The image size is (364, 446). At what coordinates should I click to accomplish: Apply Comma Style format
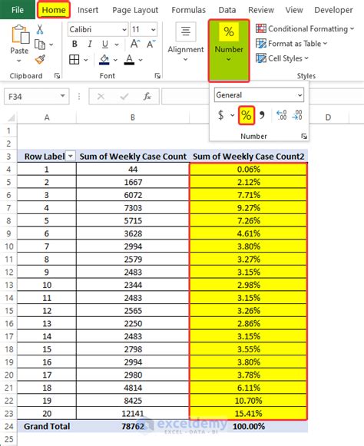pyautogui.click(x=262, y=115)
